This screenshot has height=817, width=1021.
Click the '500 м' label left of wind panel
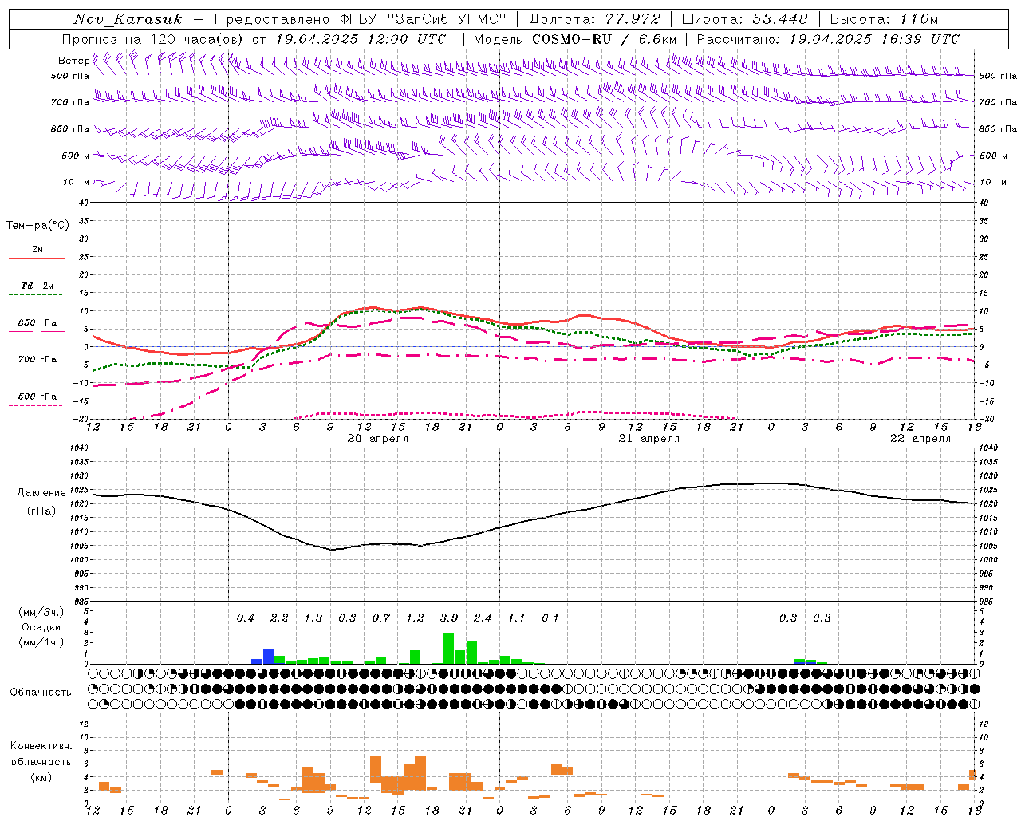click(x=76, y=156)
